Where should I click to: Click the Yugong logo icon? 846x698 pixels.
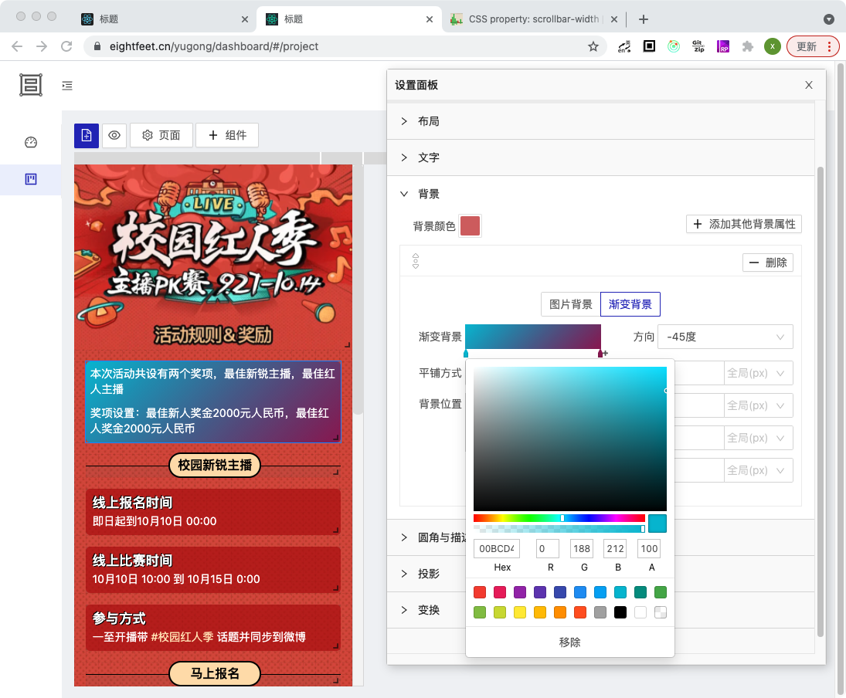pos(31,85)
